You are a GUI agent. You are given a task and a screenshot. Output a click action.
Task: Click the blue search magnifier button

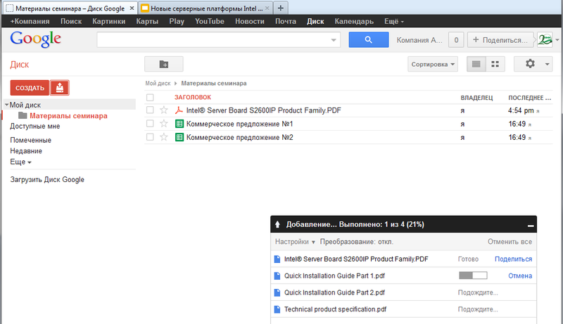tap(368, 40)
